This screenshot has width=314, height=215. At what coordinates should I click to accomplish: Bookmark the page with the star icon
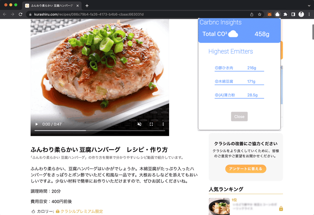[260, 14]
